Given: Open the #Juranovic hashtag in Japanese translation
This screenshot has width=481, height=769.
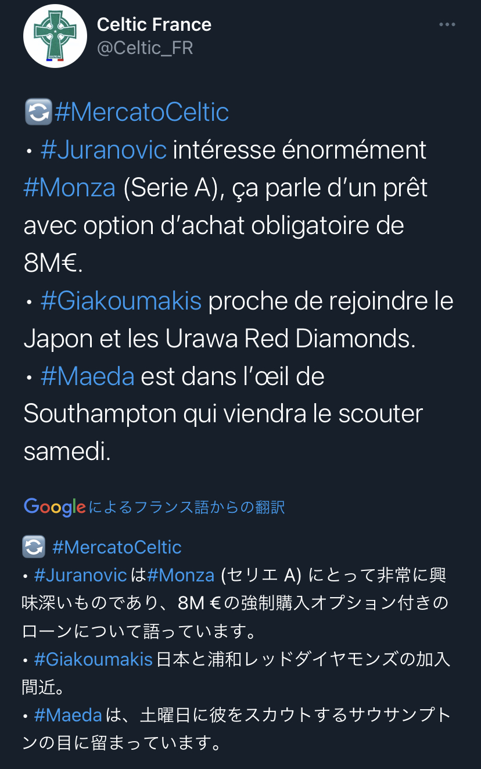Looking at the screenshot, I should coord(80,575).
